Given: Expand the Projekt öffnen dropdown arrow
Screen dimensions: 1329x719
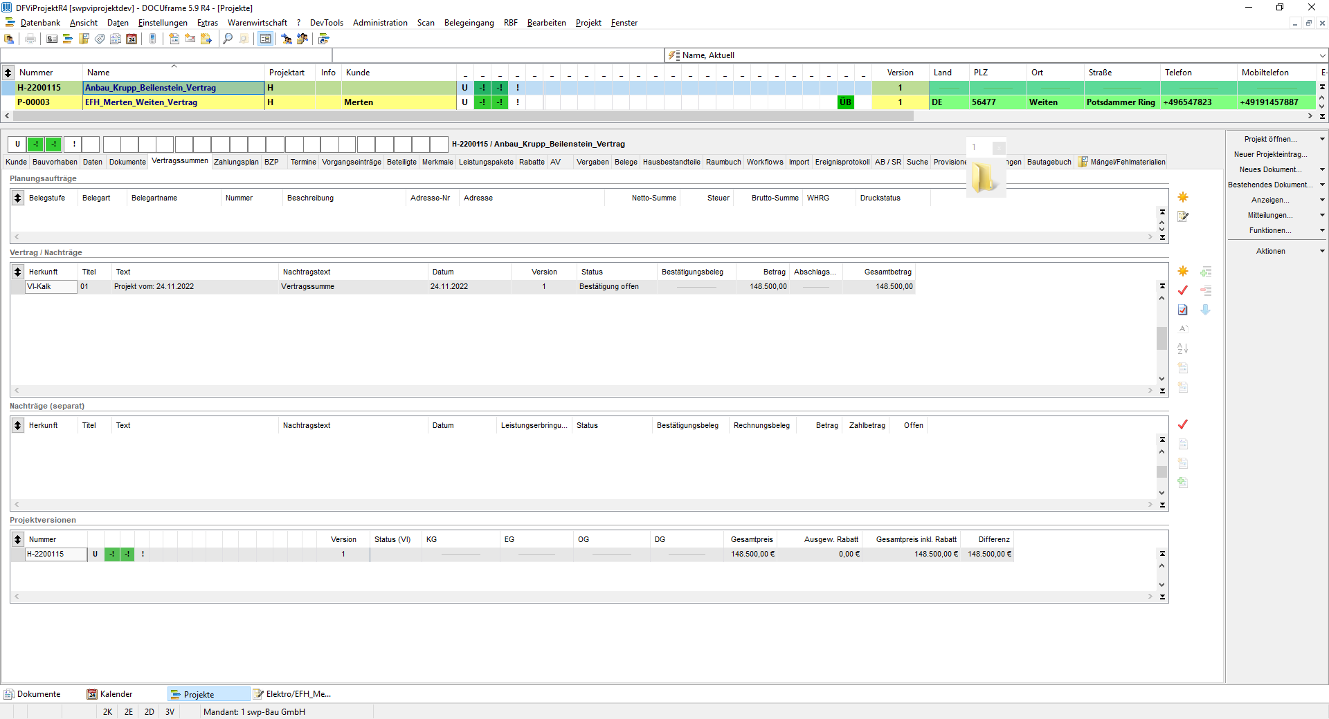Looking at the screenshot, I should (1322, 139).
